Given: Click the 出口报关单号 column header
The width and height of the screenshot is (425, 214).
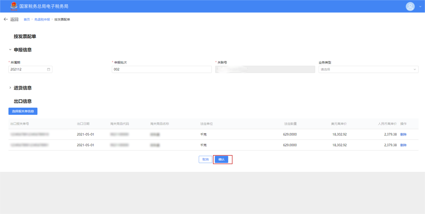Looking at the screenshot, I should (20, 124).
